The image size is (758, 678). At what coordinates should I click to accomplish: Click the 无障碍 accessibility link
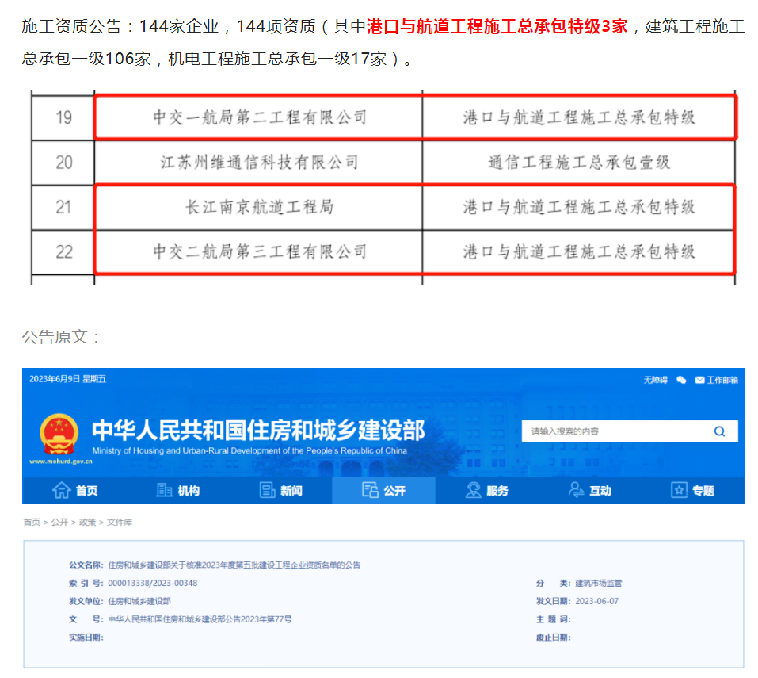(655, 380)
